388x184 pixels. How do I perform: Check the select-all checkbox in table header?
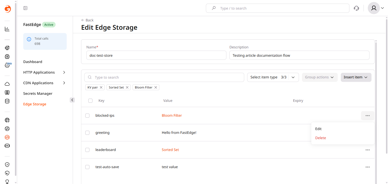(x=90, y=101)
